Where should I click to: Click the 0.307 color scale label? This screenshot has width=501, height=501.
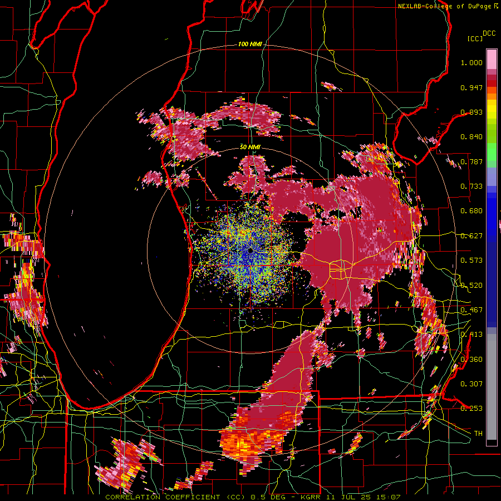[x=471, y=384]
